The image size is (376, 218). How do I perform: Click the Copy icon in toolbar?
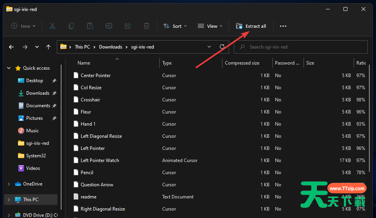pyautogui.click(x=71, y=26)
